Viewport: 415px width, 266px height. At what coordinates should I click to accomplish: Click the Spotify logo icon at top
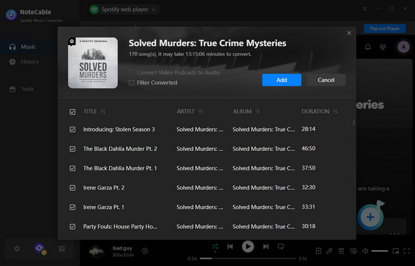click(94, 9)
